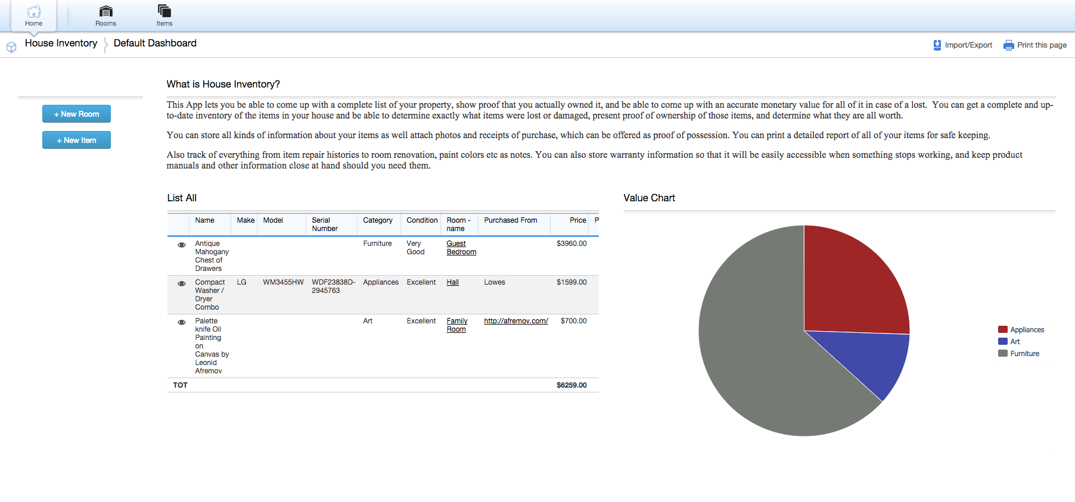The image size is (1075, 502).
Task: Click the Import/Export download icon
Action: coord(937,45)
